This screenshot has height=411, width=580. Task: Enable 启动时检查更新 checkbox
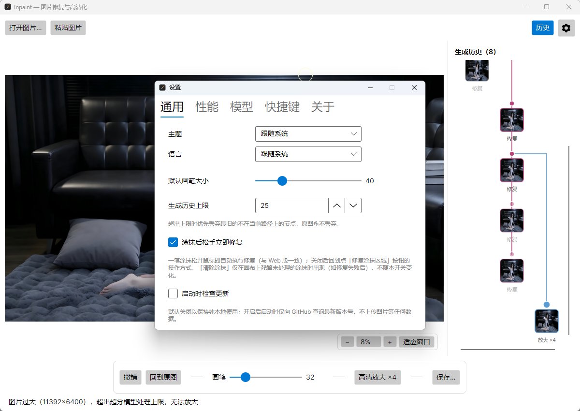(x=173, y=294)
